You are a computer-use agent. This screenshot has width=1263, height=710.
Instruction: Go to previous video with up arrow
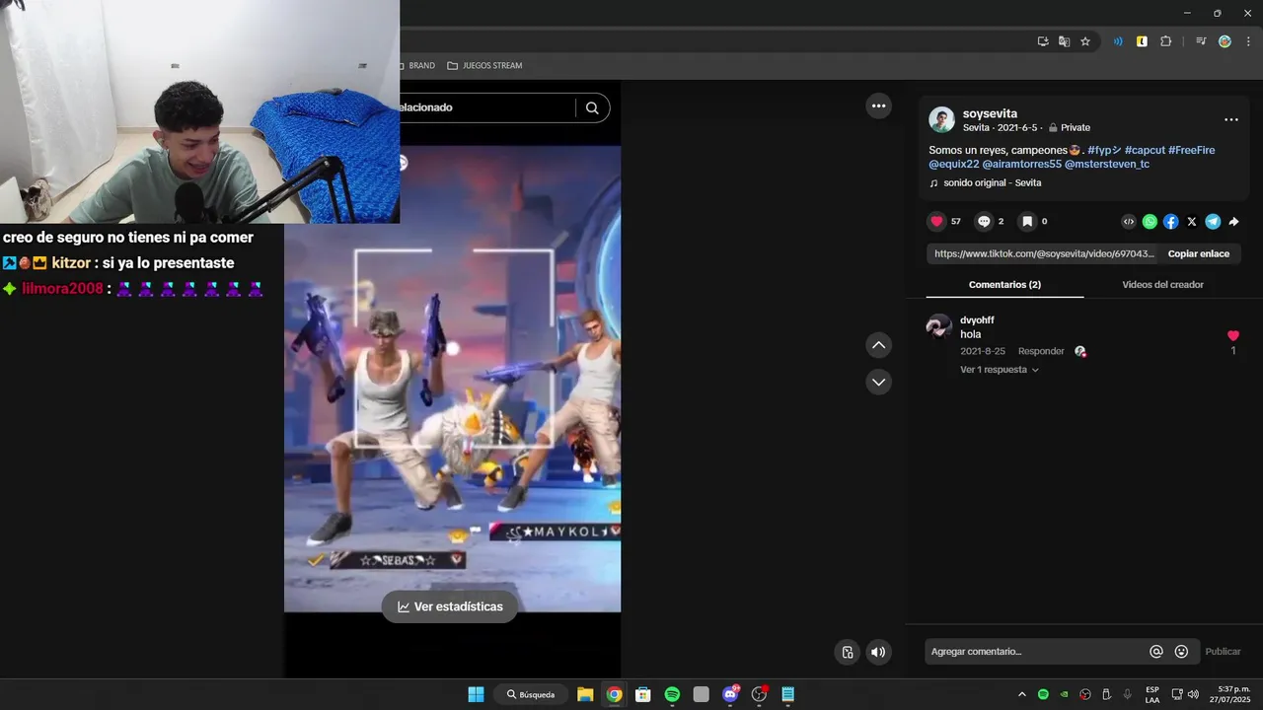coord(878,345)
